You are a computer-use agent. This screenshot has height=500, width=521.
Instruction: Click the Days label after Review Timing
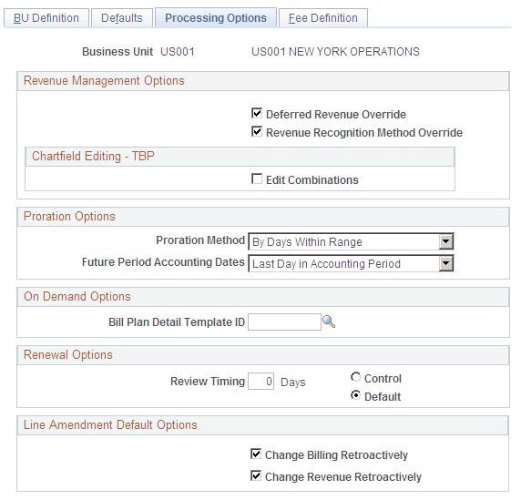[292, 383]
